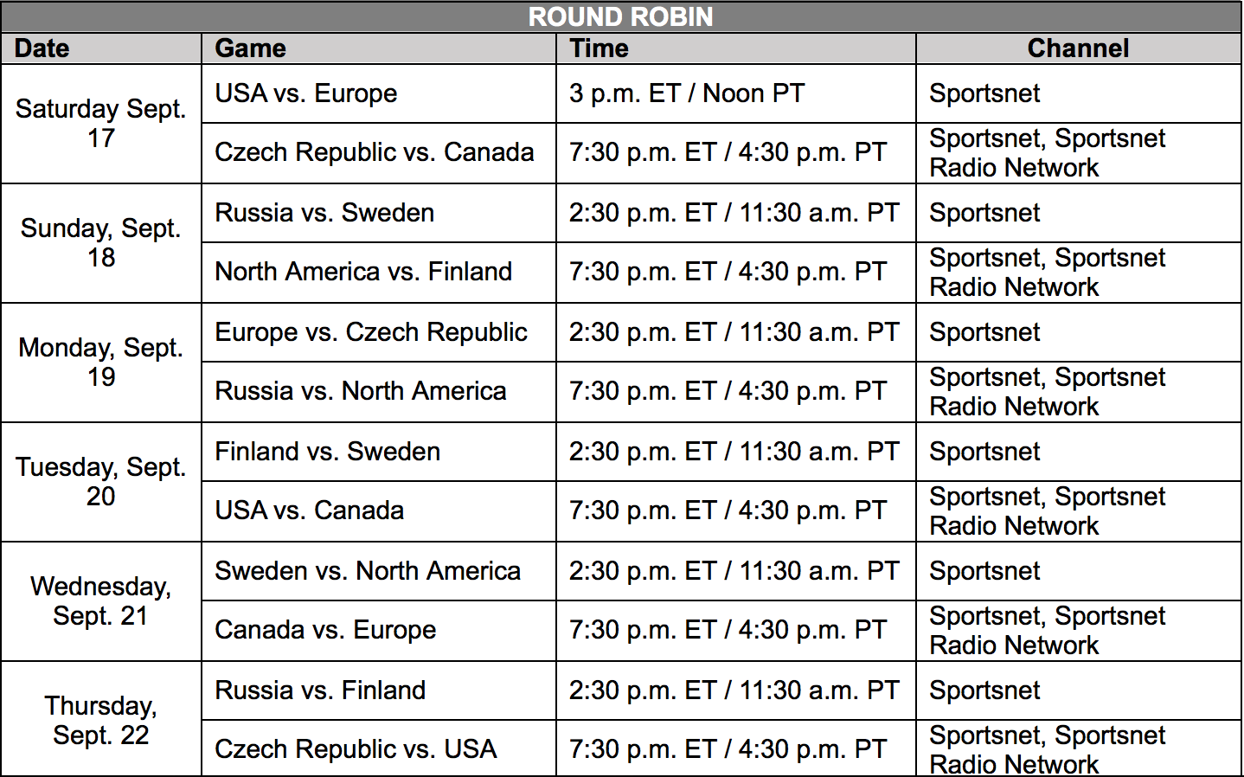The image size is (1244, 777).
Task: Select the Czech Republic vs. USA game
Action: [x=379, y=748]
